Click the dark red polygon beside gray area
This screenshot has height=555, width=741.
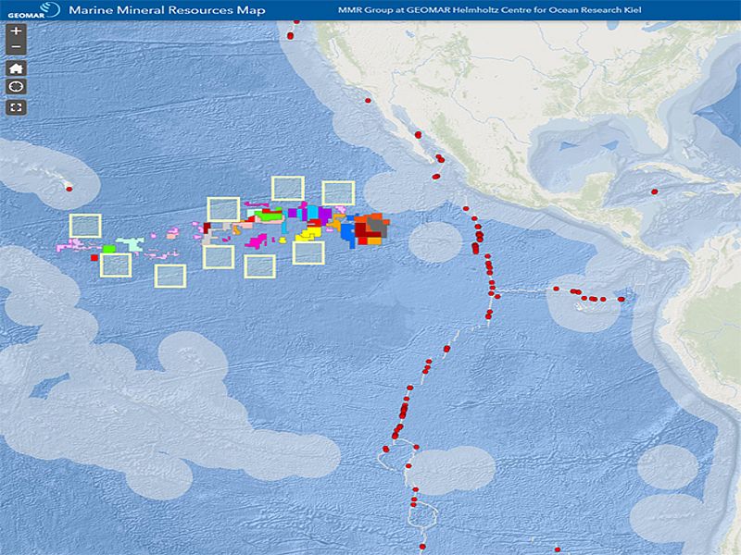(x=361, y=229)
